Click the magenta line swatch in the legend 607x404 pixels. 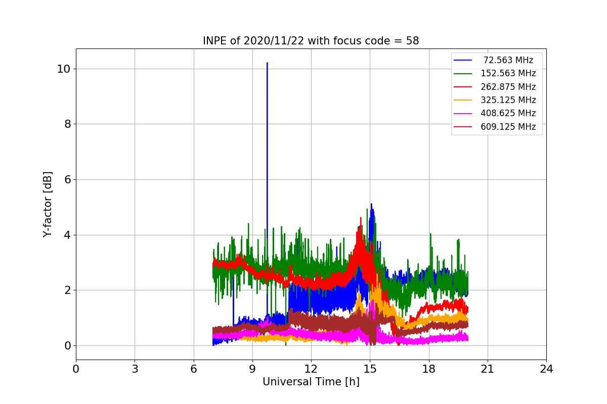[463, 114]
